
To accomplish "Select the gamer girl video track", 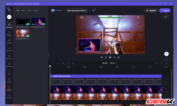I will (106, 89).
